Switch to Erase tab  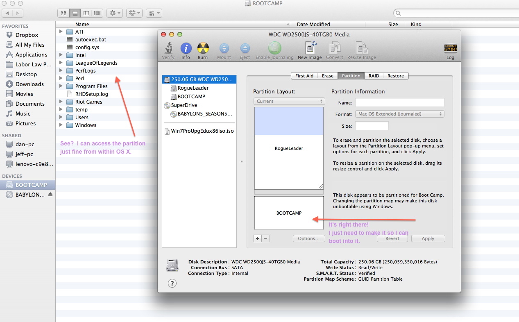[x=327, y=76]
